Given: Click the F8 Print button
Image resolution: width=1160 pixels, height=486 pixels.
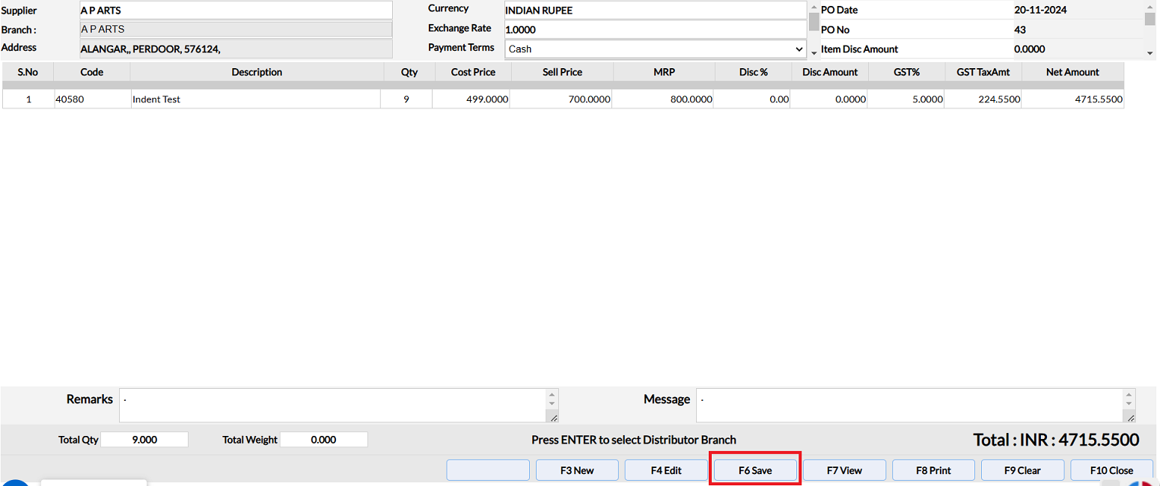Looking at the screenshot, I should pyautogui.click(x=933, y=470).
